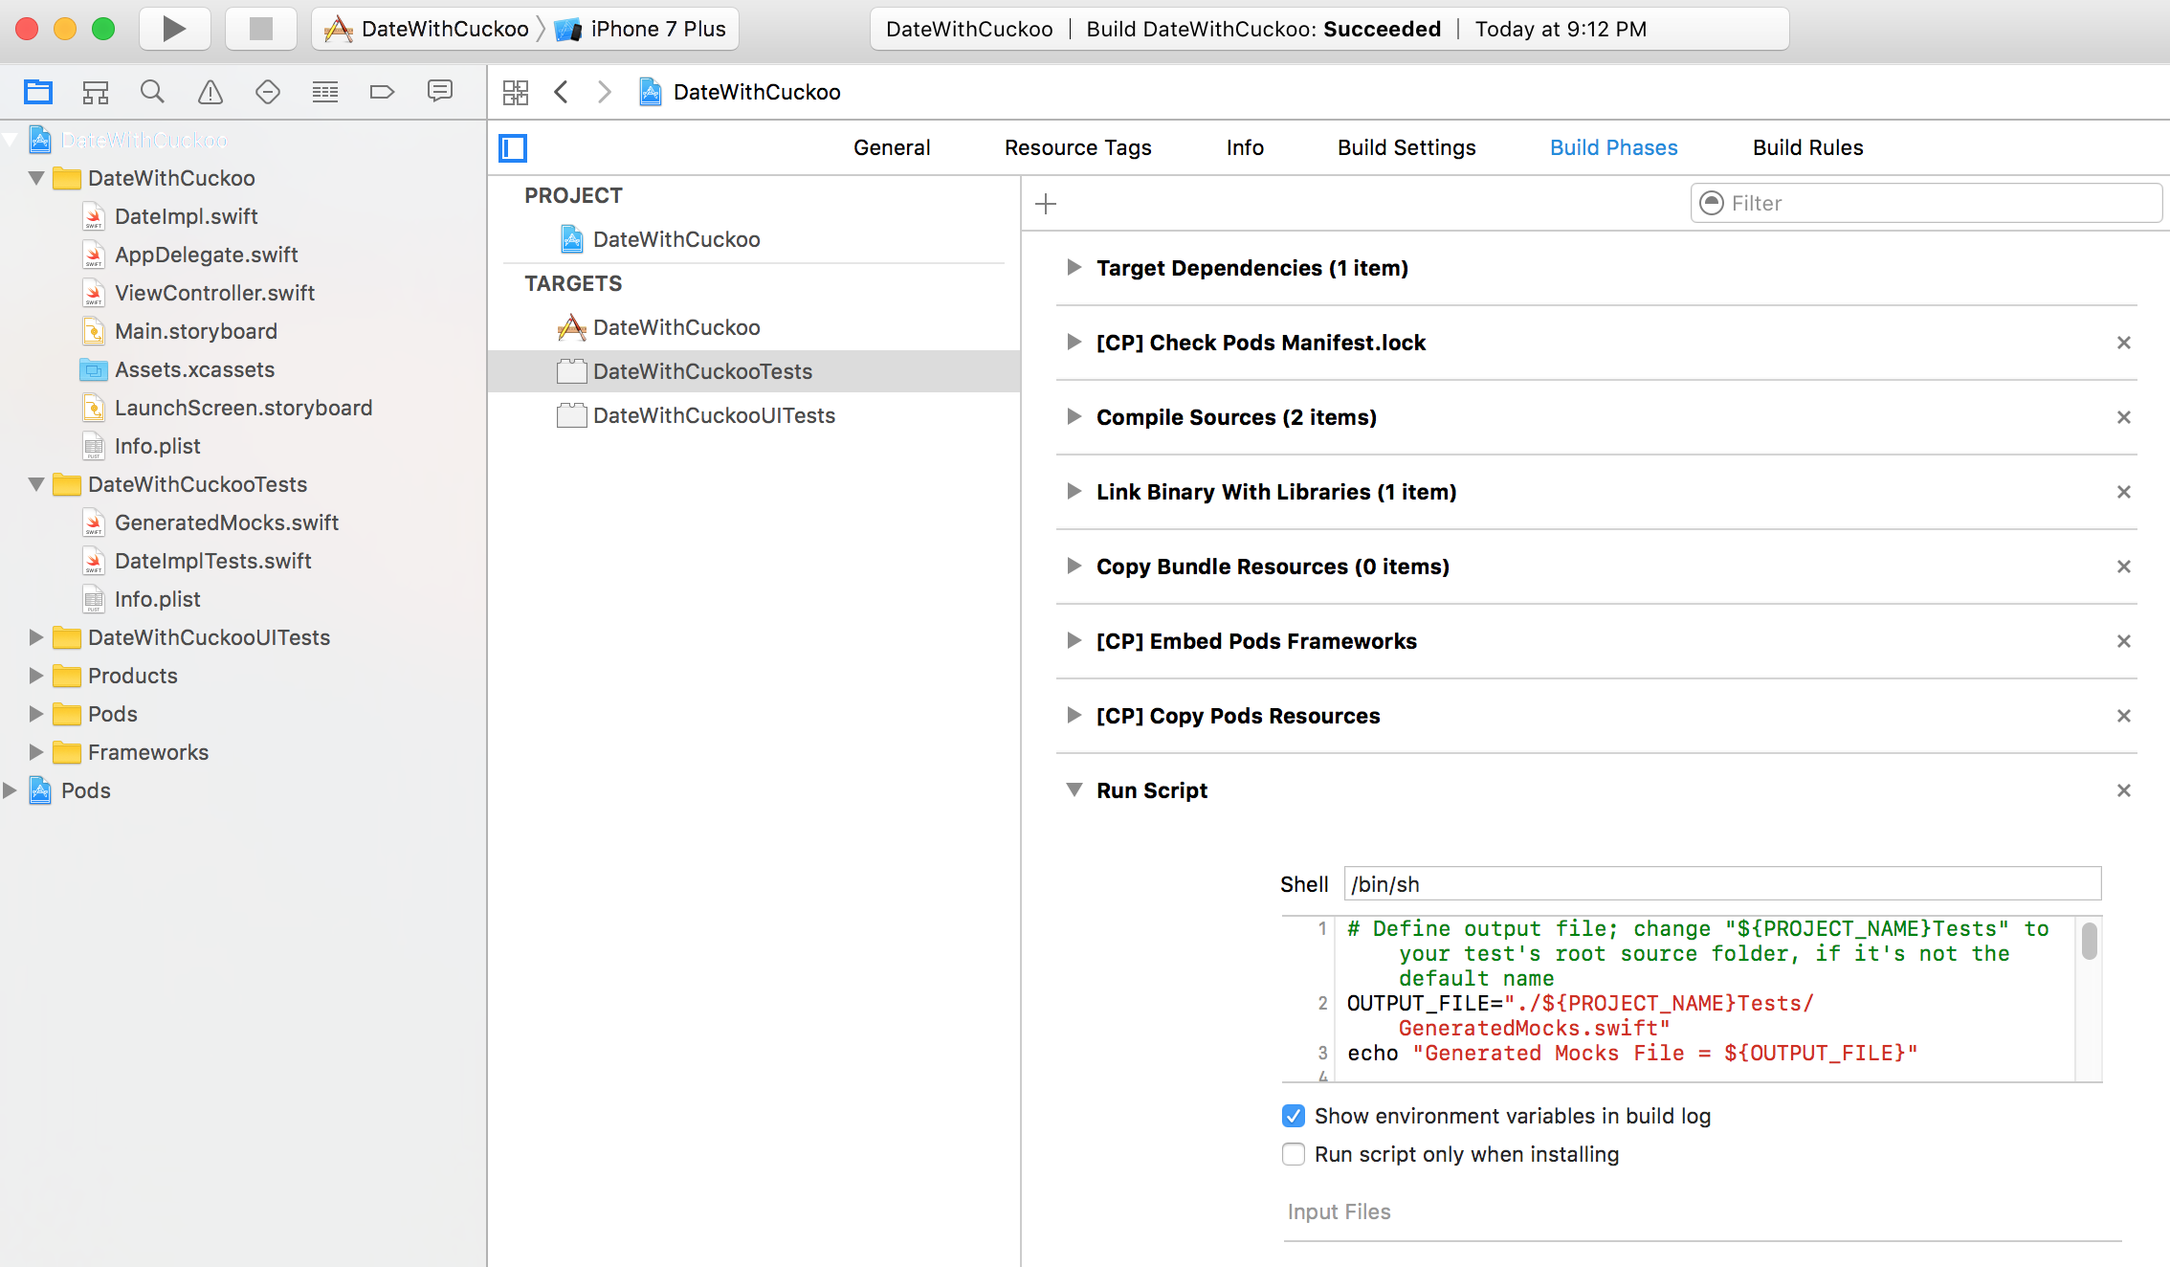Open the Report navigator icon
2170x1267 pixels.
click(439, 92)
